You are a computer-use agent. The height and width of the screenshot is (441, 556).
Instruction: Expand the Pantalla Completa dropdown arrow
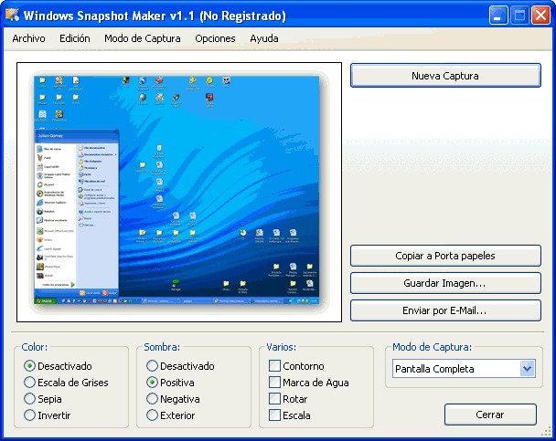coord(528,369)
